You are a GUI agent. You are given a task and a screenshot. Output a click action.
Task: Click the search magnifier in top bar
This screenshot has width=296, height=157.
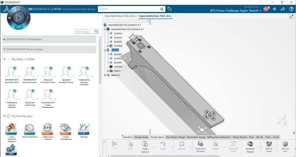coord(162,9)
